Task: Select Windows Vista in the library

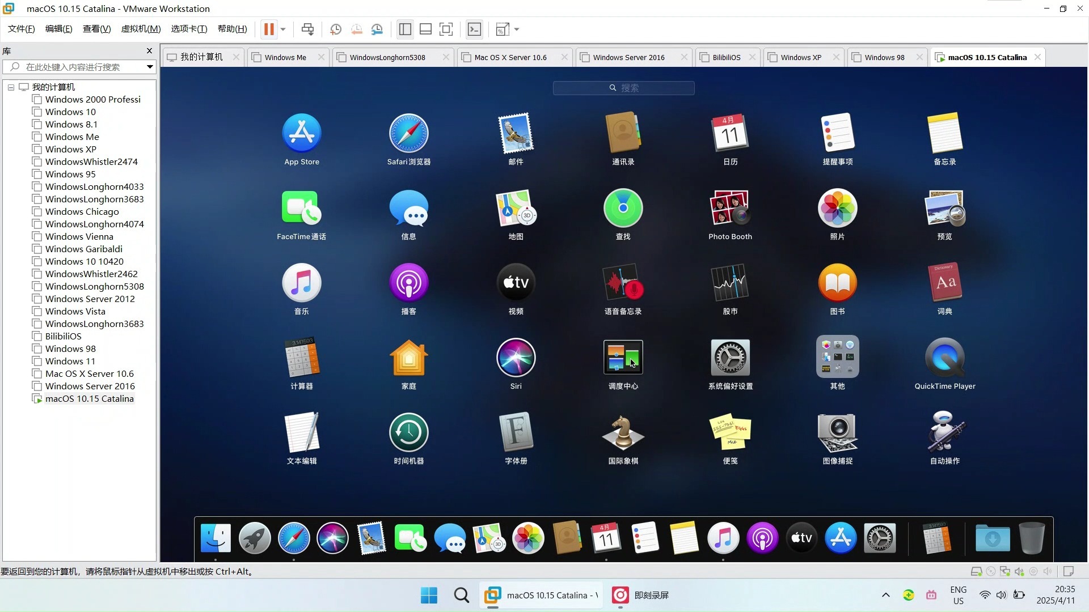Action: point(75,311)
